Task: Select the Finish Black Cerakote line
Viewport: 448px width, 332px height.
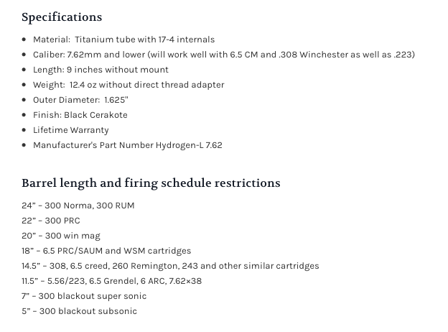Action: point(80,115)
